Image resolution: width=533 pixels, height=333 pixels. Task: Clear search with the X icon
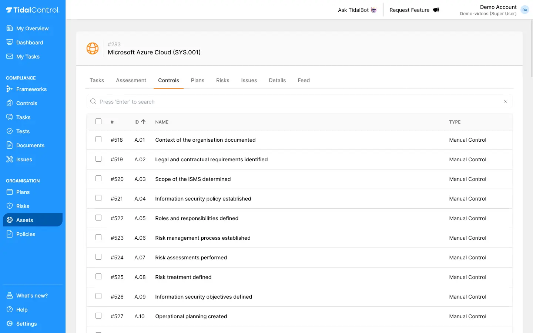click(505, 101)
